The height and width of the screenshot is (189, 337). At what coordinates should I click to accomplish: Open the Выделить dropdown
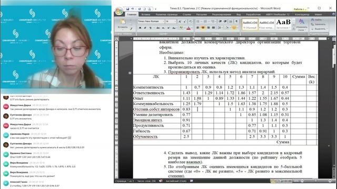(319, 29)
